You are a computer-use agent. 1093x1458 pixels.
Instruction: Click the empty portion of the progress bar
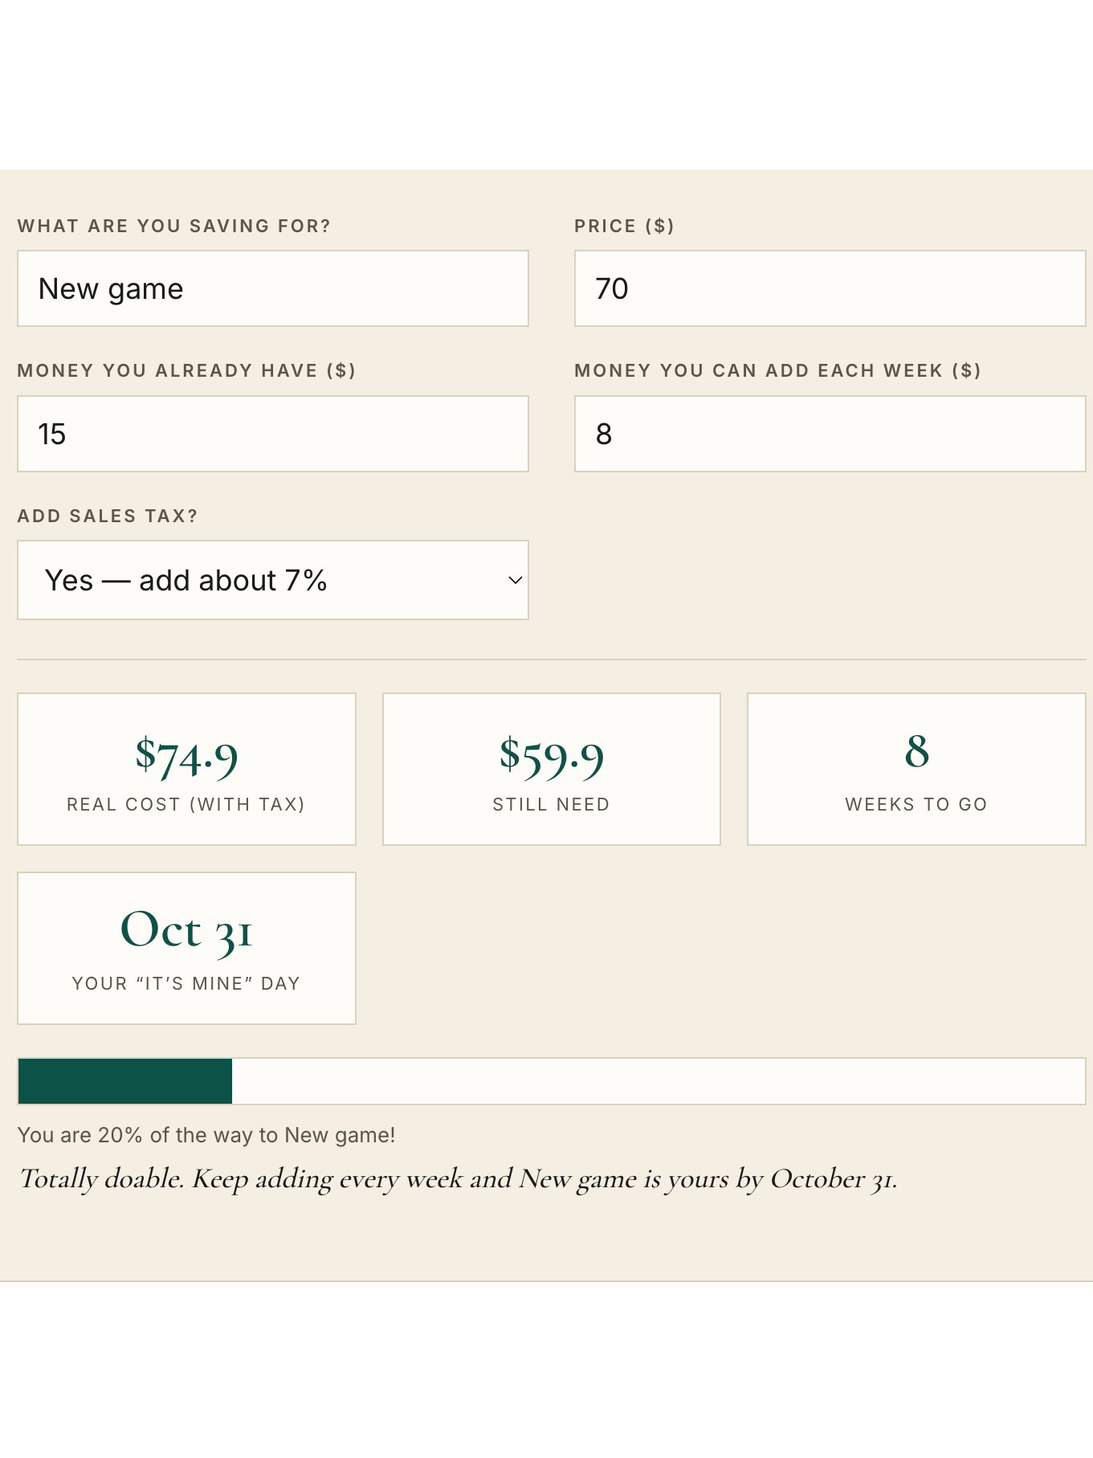tap(659, 1081)
